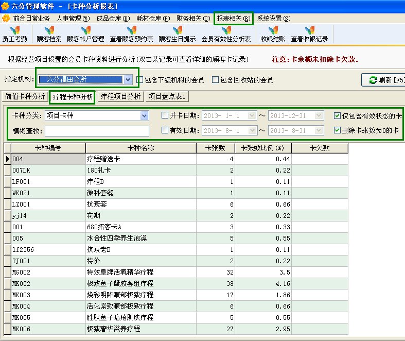Click 焕彩明眸眼部极致疗程 cell
The width and height of the screenshot is (405, 341).
click(141, 295)
